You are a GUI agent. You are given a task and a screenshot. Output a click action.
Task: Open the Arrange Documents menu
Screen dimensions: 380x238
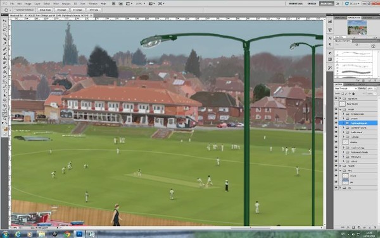pyautogui.click(x=151, y=4)
